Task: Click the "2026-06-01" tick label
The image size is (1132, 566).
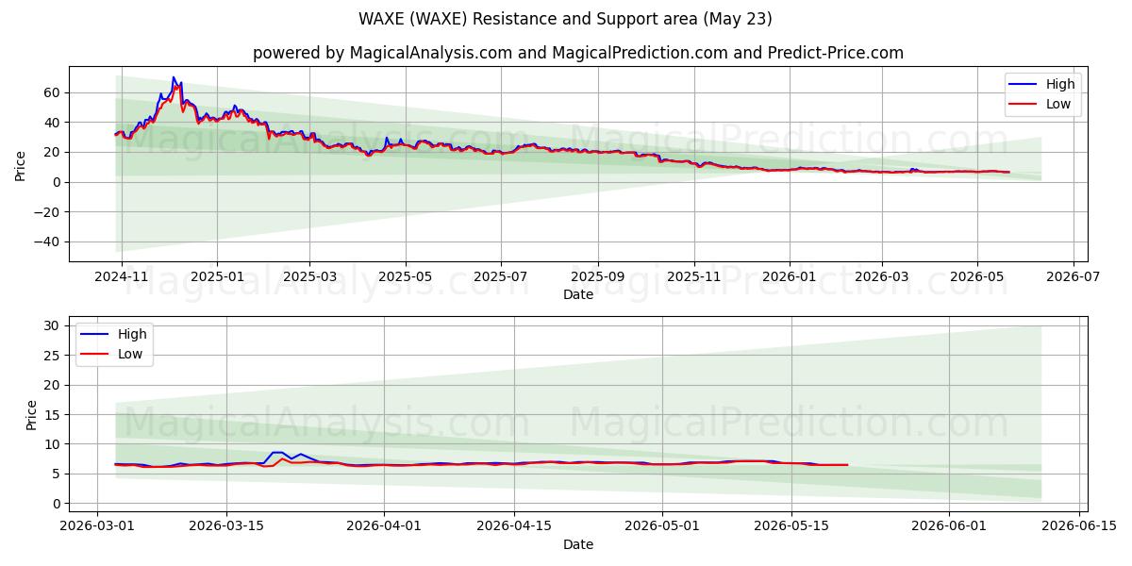Action: [x=949, y=526]
